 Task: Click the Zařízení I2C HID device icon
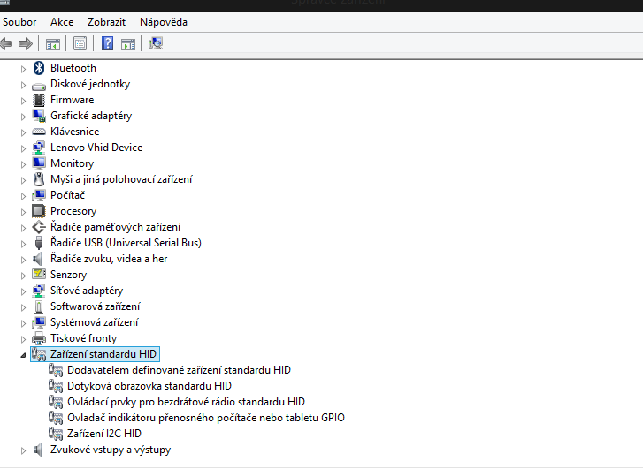[x=56, y=434]
